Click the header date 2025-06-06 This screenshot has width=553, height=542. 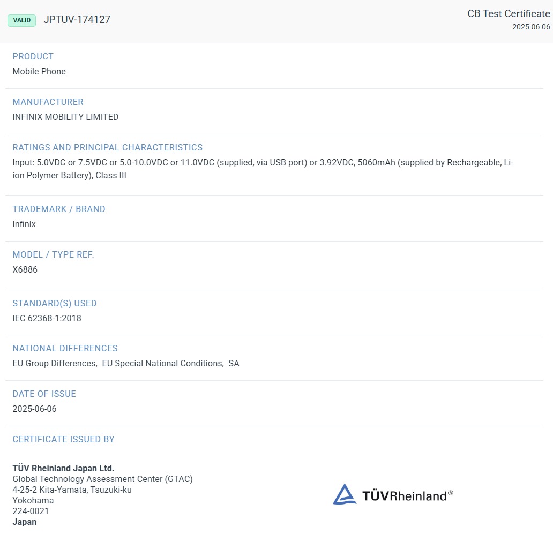pos(531,27)
